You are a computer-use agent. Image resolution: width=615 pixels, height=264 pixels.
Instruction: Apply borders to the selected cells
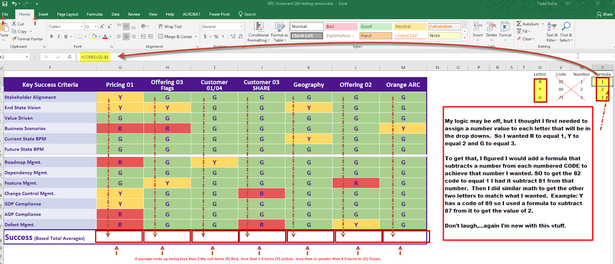80,37
